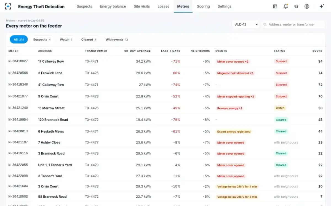The width and height of the screenshot is (331, 206).
Task: Open the graduation cap learning icon
Action: (296, 6)
